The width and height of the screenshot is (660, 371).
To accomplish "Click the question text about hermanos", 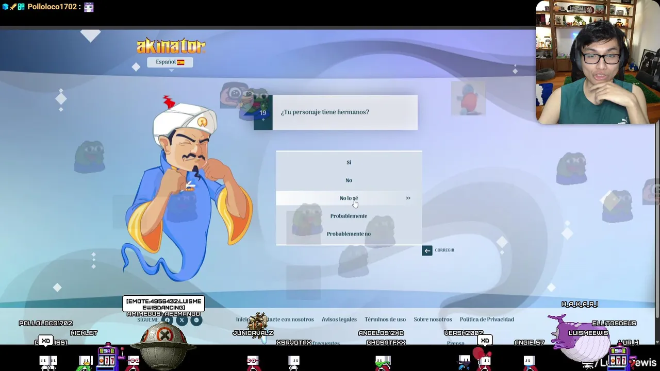I will tap(325, 112).
